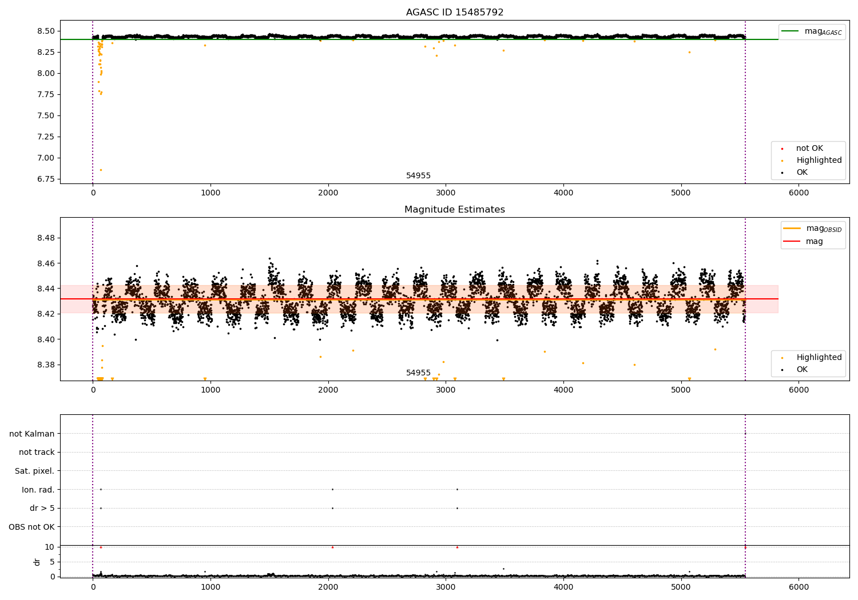
Task: Click the 7.25 y-axis tick label
Action: point(46,137)
